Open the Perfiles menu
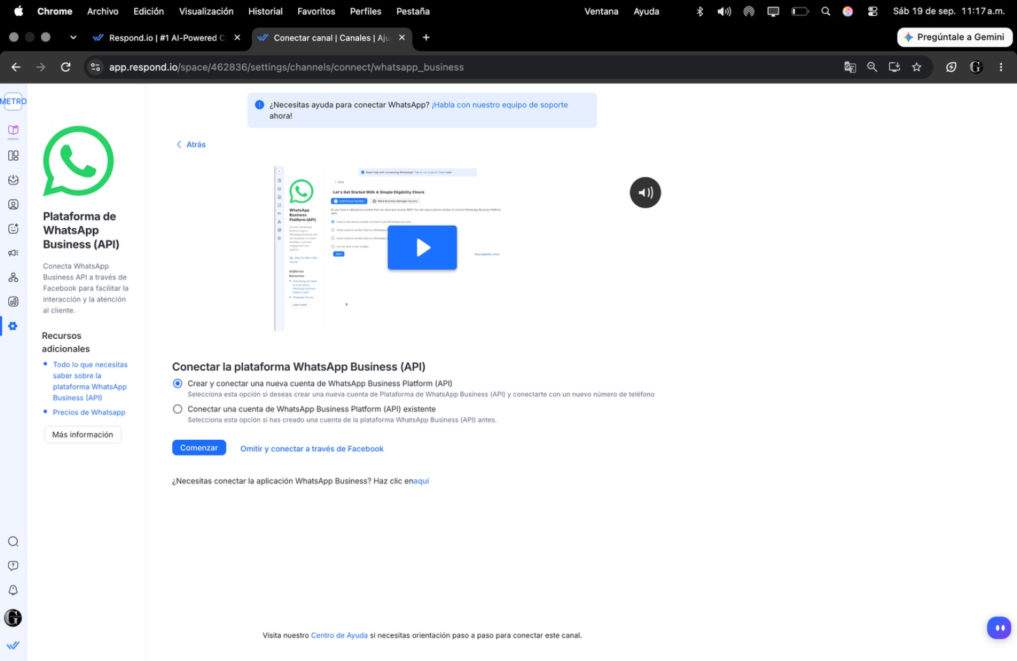The image size is (1017, 661). [x=365, y=11]
